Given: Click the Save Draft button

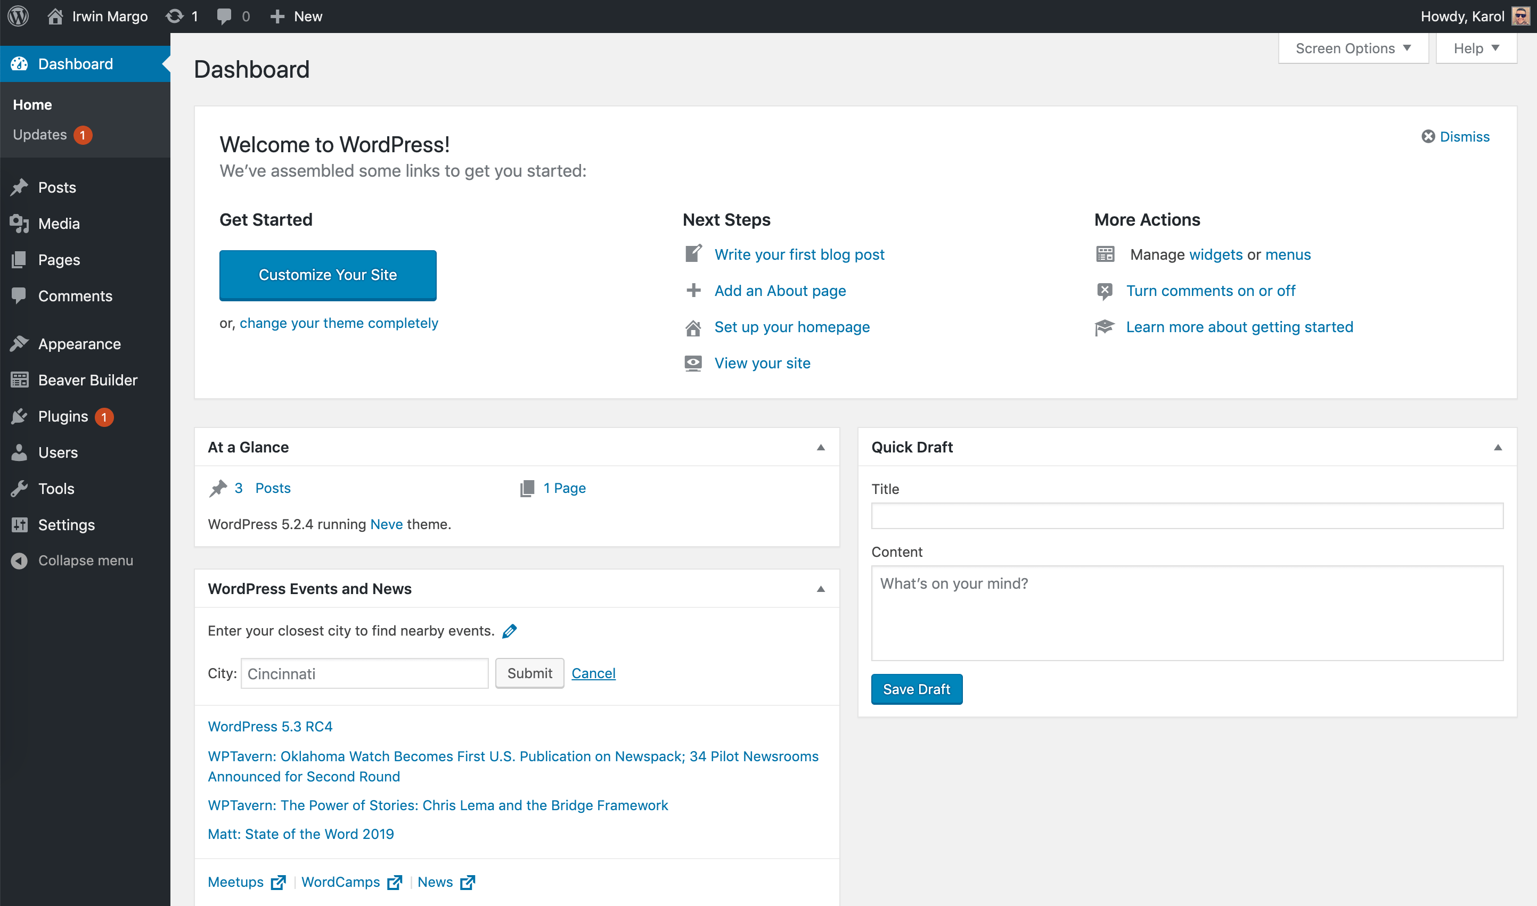Looking at the screenshot, I should tap(916, 689).
